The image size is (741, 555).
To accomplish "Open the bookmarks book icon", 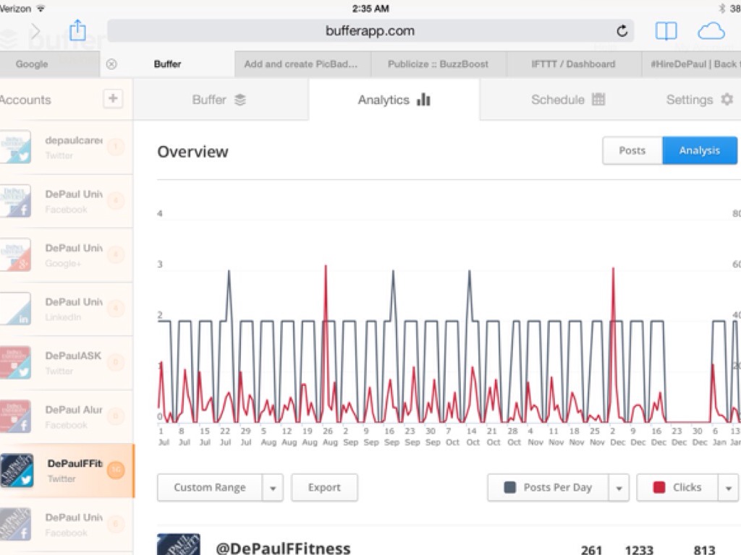I will click(666, 31).
